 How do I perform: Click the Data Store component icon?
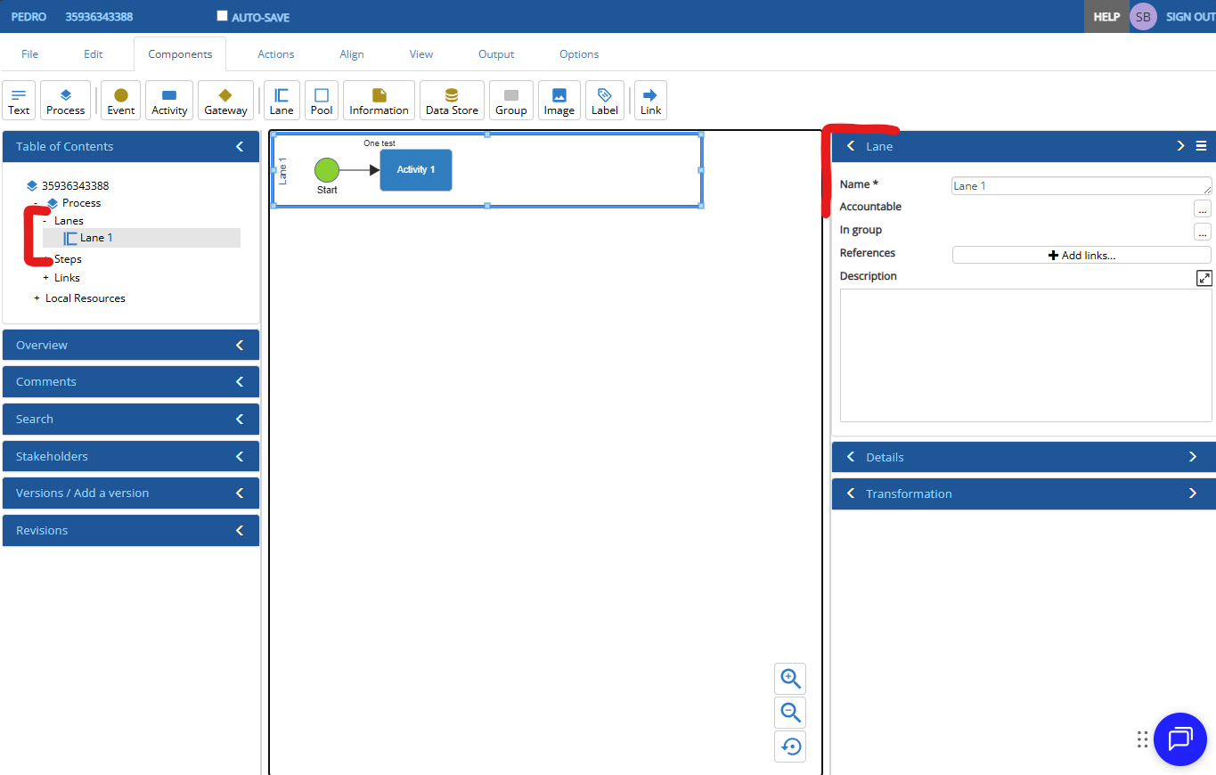pos(452,100)
